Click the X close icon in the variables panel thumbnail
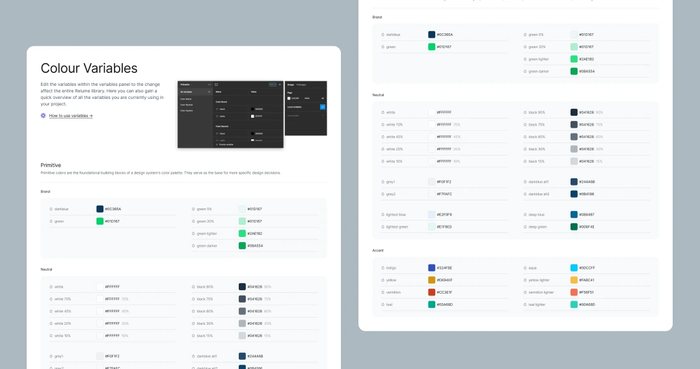Viewport: 700px width, 369px height. [x=280, y=85]
